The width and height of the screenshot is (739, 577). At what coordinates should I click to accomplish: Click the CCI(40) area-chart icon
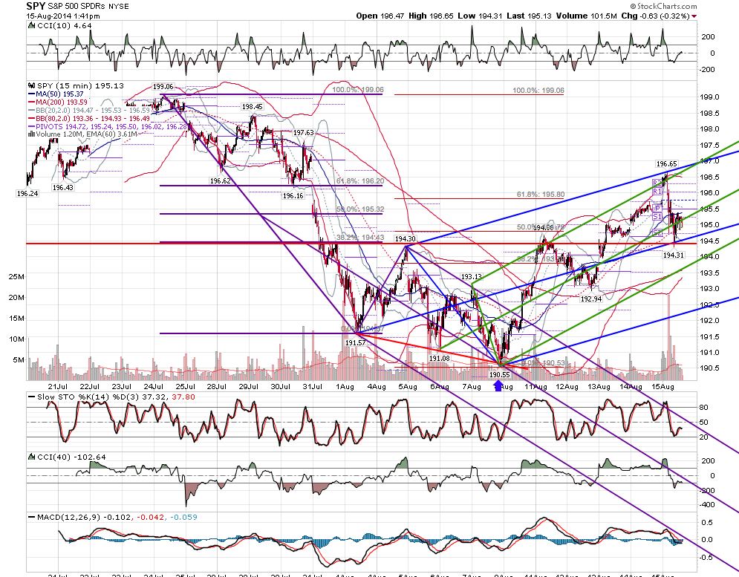pyautogui.click(x=32, y=457)
